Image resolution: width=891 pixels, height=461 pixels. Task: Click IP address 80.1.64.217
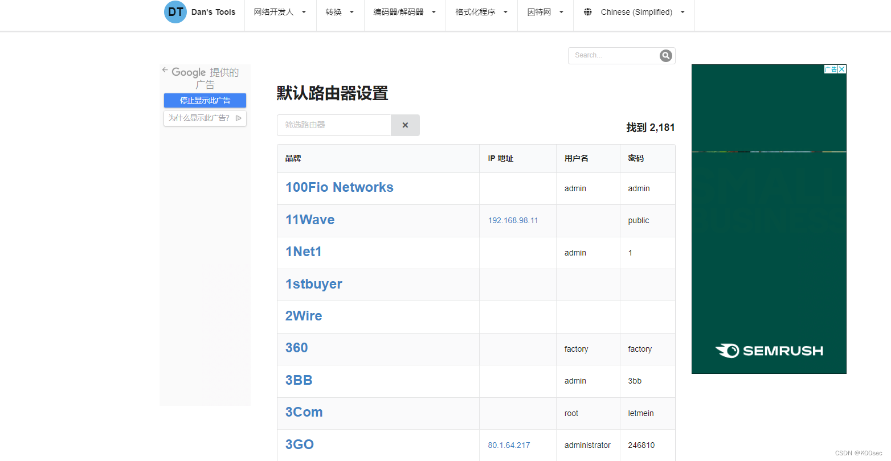[x=509, y=445]
